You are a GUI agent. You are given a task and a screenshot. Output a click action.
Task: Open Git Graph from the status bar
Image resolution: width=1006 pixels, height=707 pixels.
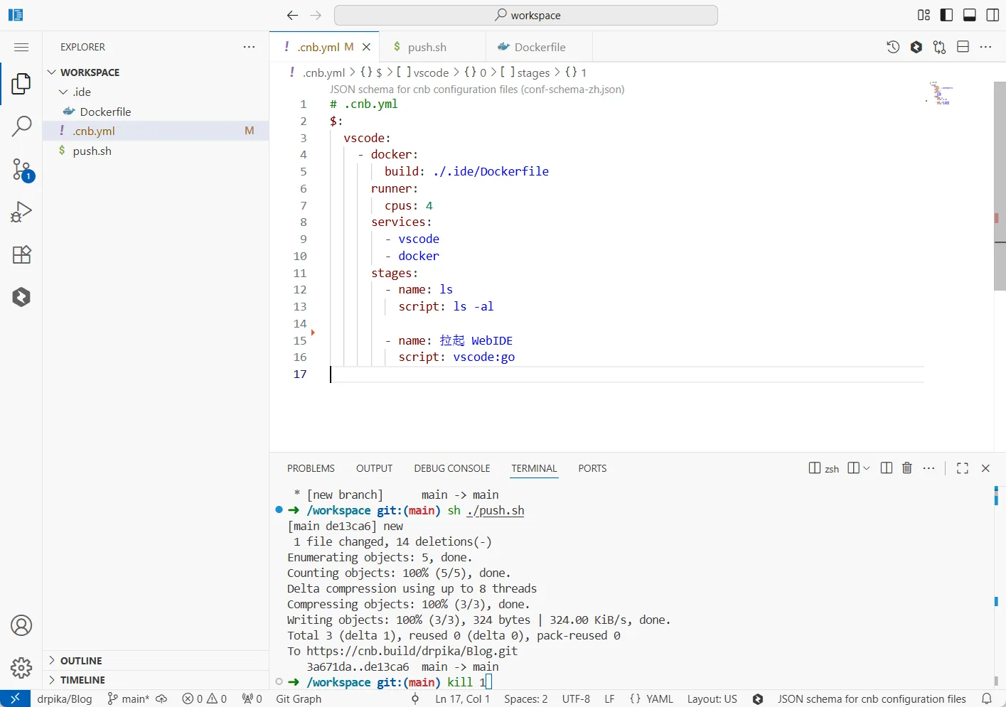(299, 698)
